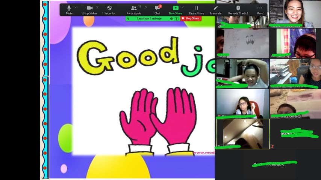The height and width of the screenshot is (180, 321).
Task: Click the green New Share button
Action: coord(176,10)
